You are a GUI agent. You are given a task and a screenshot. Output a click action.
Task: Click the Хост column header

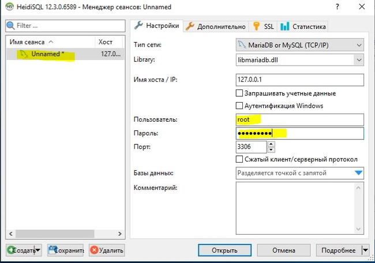click(109, 42)
